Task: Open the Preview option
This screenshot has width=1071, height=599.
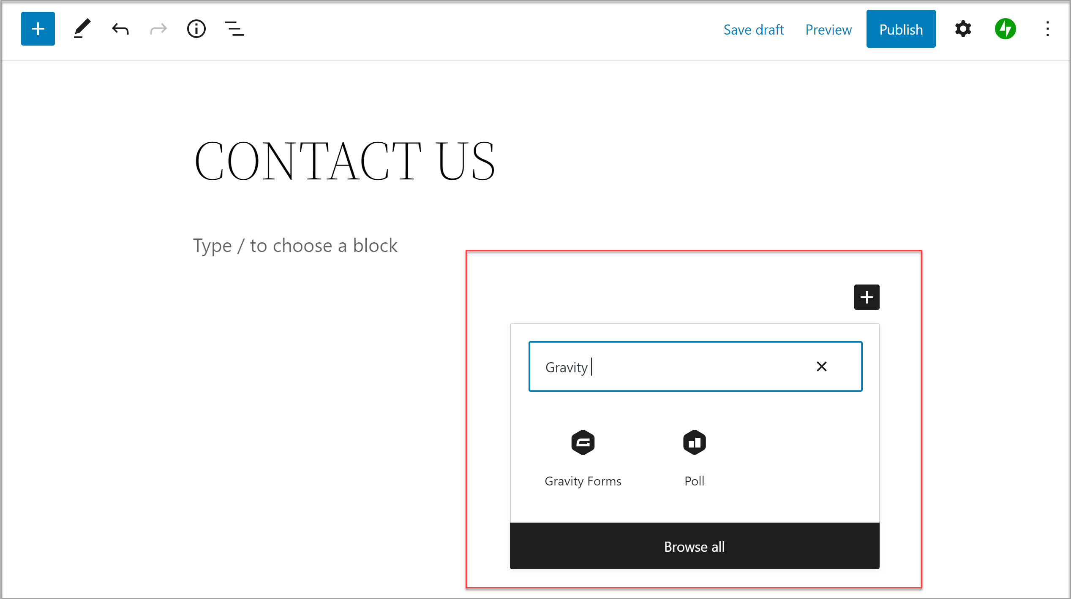Action: tap(828, 30)
